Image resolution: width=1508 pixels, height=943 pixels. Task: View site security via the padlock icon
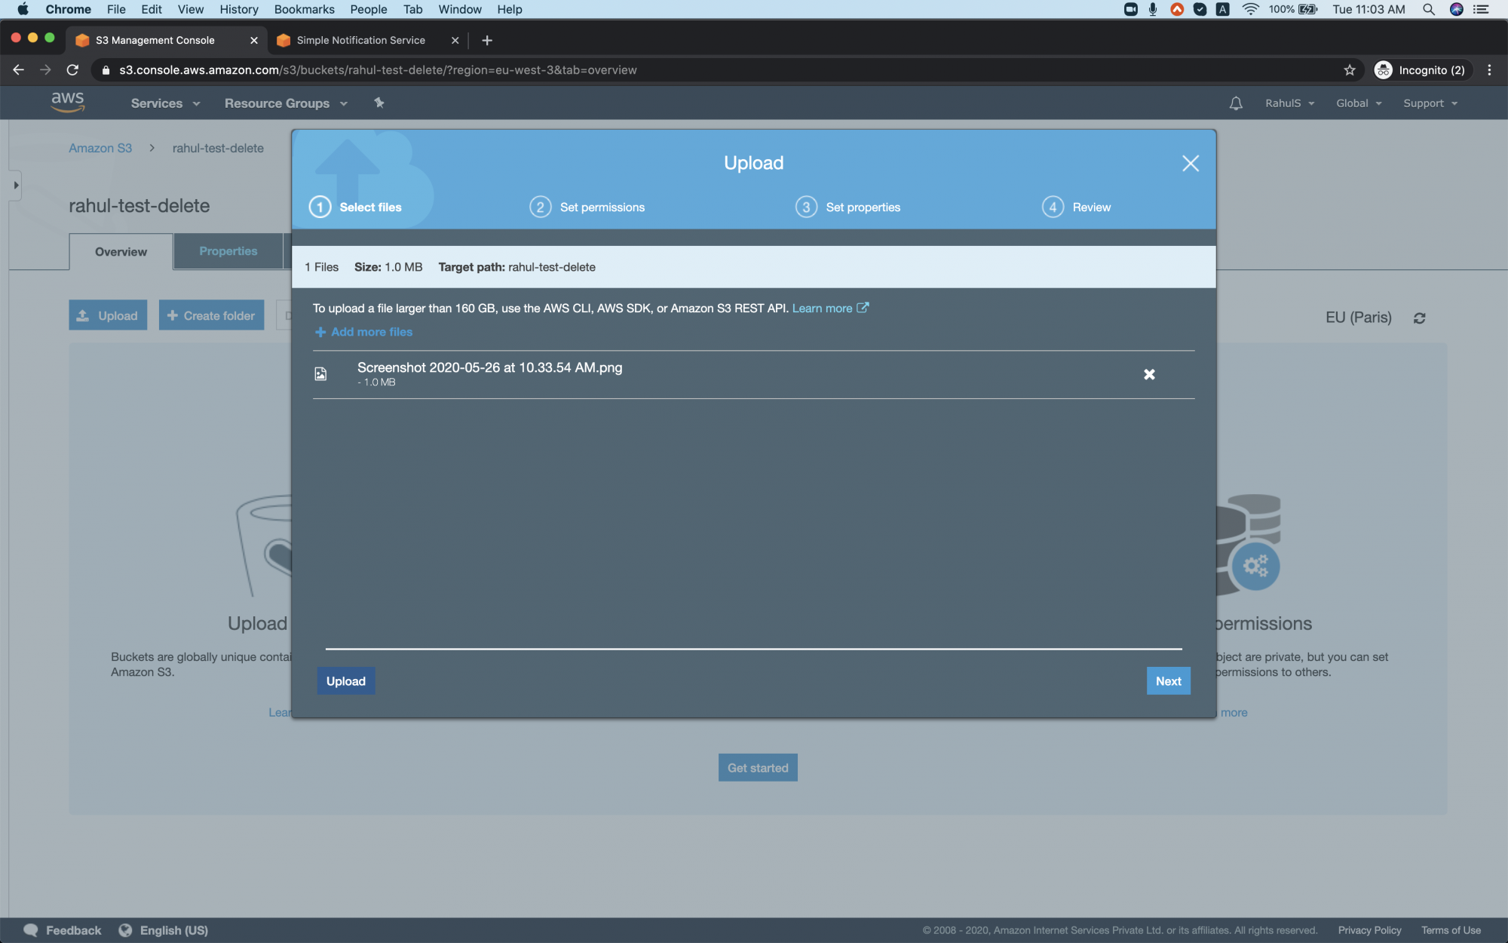[x=104, y=69]
